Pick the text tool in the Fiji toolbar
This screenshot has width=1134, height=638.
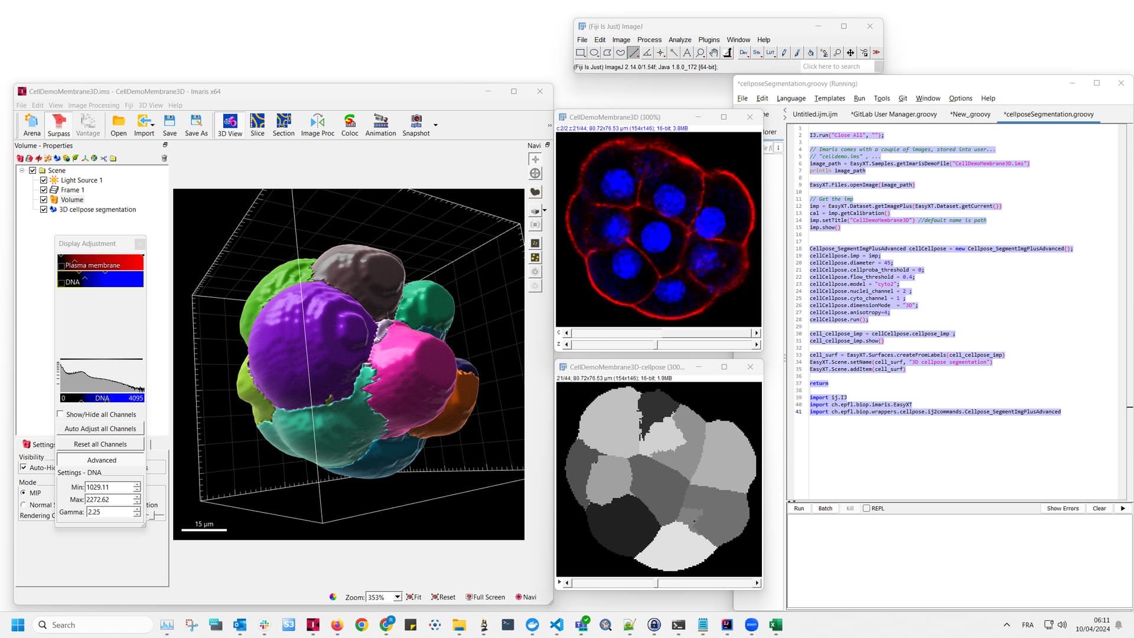[686, 52]
